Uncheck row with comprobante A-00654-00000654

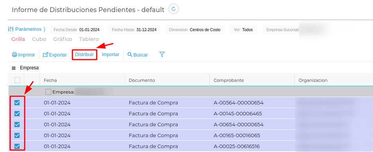(x=17, y=125)
